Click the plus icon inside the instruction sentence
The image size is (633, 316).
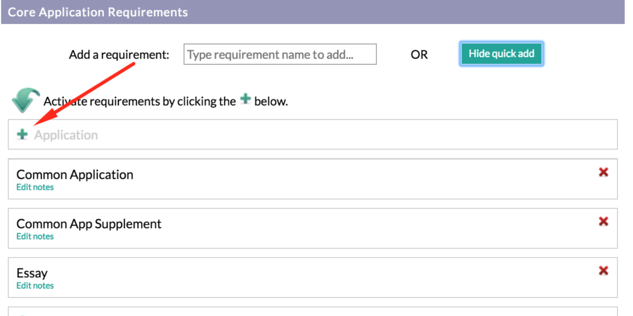click(245, 100)
